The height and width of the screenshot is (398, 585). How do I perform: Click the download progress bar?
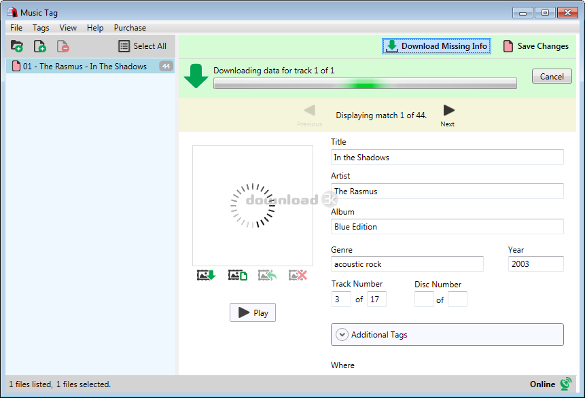point(365,84)
